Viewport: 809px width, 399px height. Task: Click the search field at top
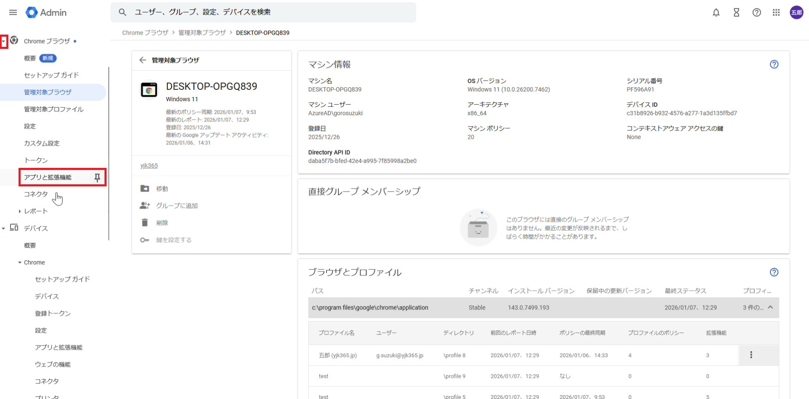click(x=270, y=12)
